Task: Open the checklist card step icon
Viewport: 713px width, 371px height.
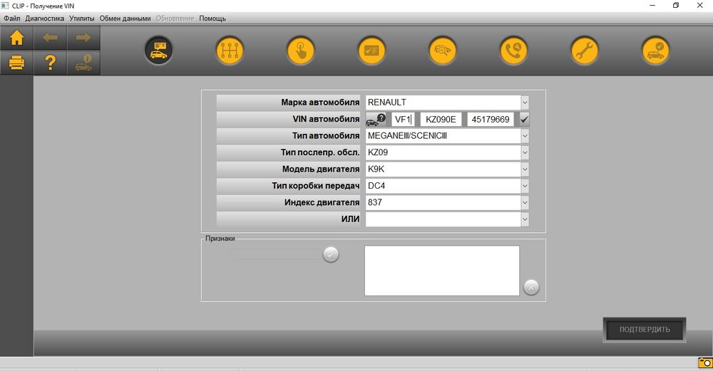Action: point(371,51)
